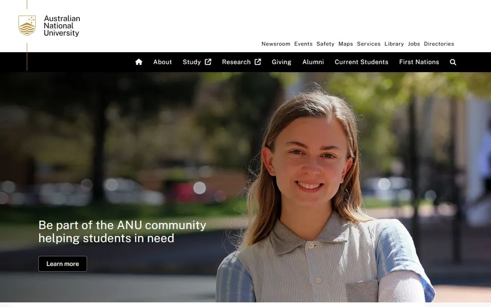Viewport: 491px width, 307px height.
Task: Go to the Services link
Action: coord(369,44)
